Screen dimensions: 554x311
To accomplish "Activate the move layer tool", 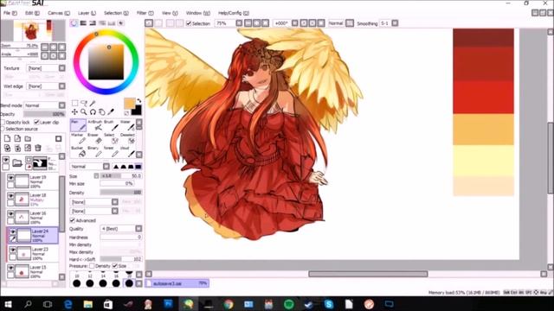I will (x=74, y=112).
